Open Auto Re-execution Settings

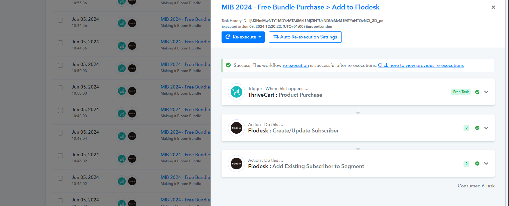point(305,37)
